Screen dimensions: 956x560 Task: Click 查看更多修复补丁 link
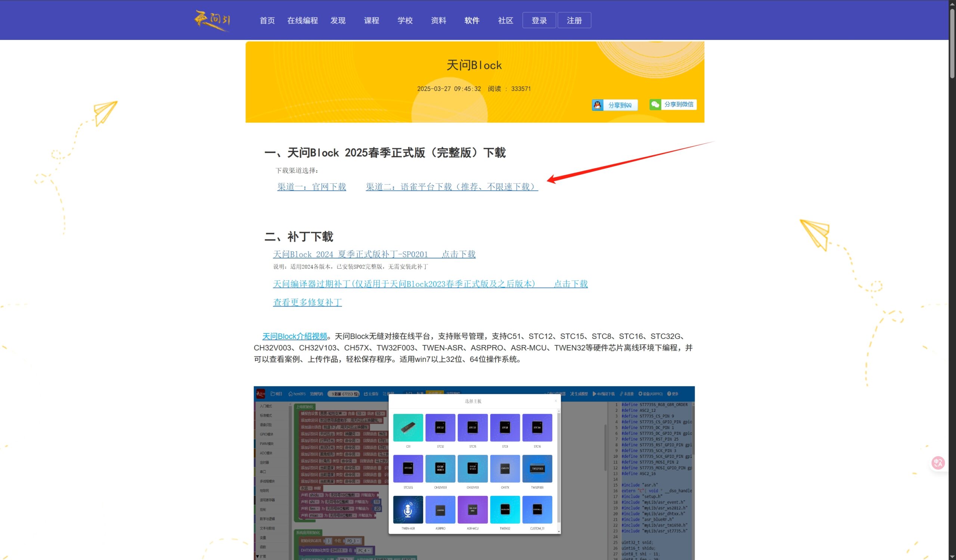coord(307,302)
